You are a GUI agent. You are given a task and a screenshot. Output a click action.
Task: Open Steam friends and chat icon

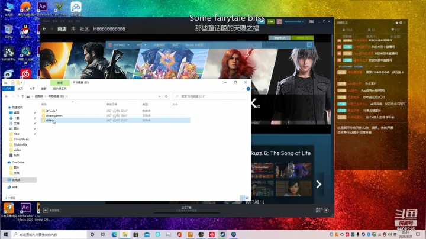(x=326, y=210)
